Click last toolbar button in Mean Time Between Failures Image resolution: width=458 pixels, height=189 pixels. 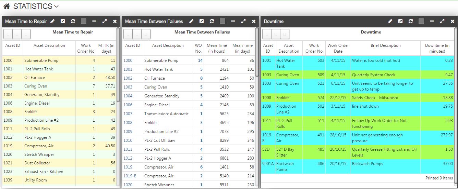(146, 34)
